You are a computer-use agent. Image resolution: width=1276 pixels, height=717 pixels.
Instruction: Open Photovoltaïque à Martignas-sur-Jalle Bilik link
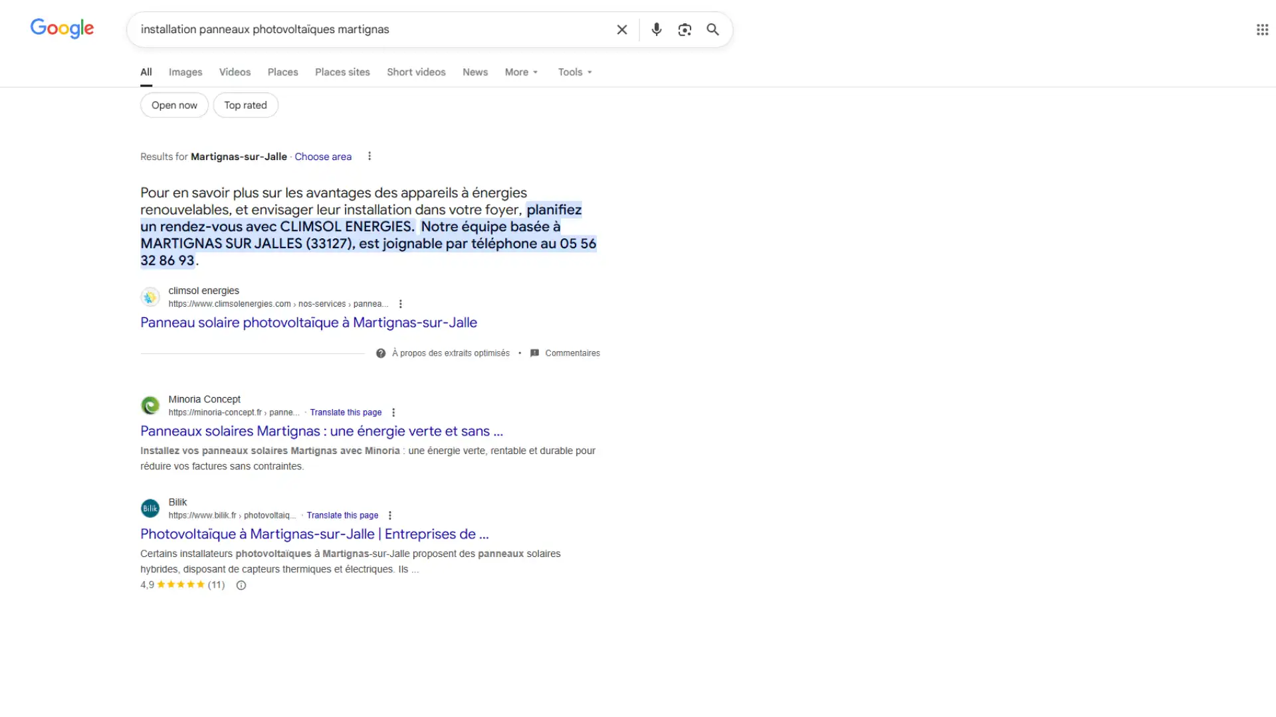coord(314,534)
